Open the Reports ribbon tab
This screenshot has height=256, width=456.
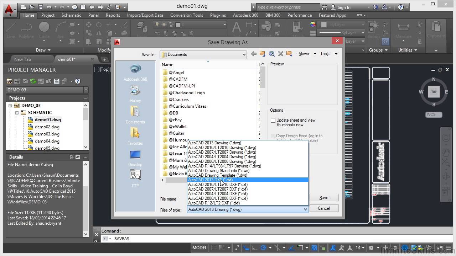(113, 15)
